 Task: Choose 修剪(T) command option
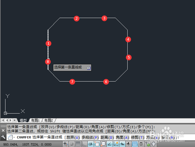(x=138, y=137)
